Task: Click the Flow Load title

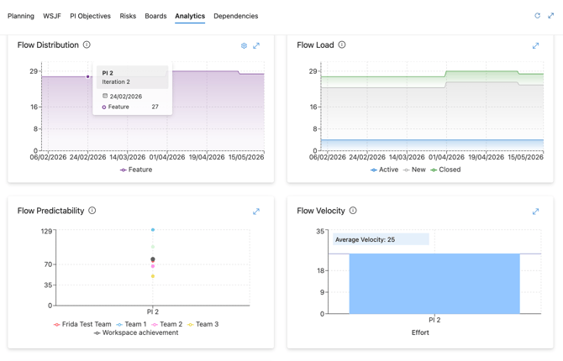Action: 315,44
